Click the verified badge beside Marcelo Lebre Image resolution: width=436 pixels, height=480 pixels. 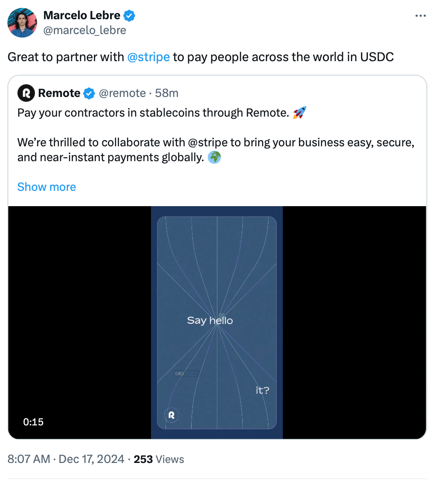[129, 16]
